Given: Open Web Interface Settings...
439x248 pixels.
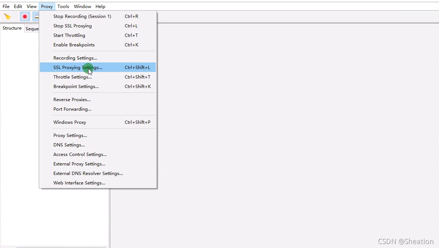Looking at the screenshot, I should (x=98, y=183).
